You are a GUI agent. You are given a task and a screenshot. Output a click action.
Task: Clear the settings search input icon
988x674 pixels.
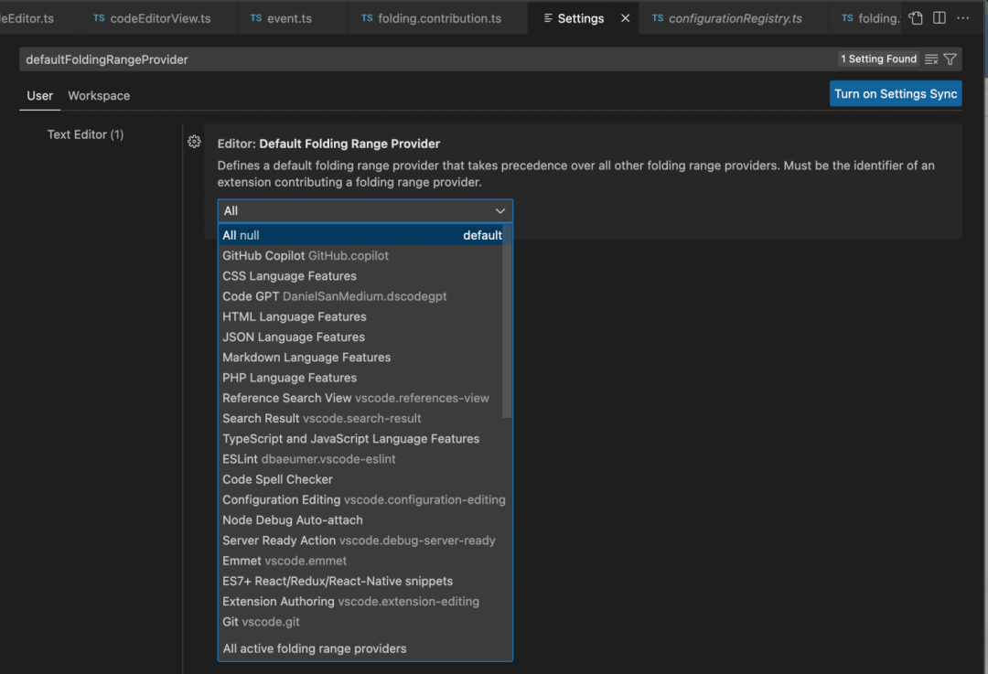(x=931, y=59)
